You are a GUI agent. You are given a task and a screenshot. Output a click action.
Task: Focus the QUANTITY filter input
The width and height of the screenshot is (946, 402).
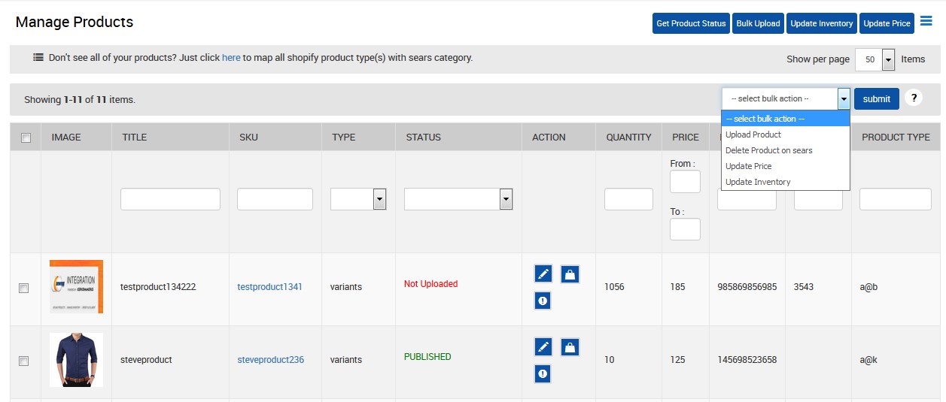[x=628, y=199]
